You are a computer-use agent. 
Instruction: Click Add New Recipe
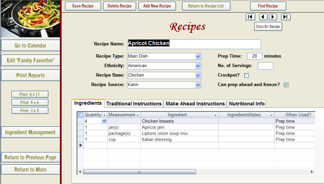click(157, 6)
